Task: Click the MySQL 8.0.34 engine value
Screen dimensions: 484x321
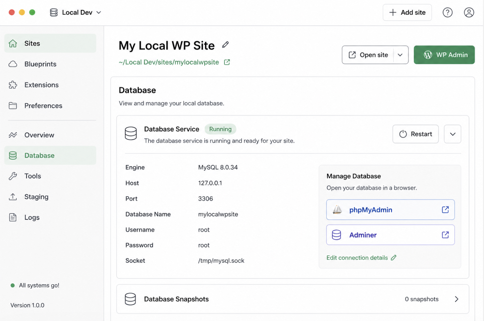Action: pos(218,167)
